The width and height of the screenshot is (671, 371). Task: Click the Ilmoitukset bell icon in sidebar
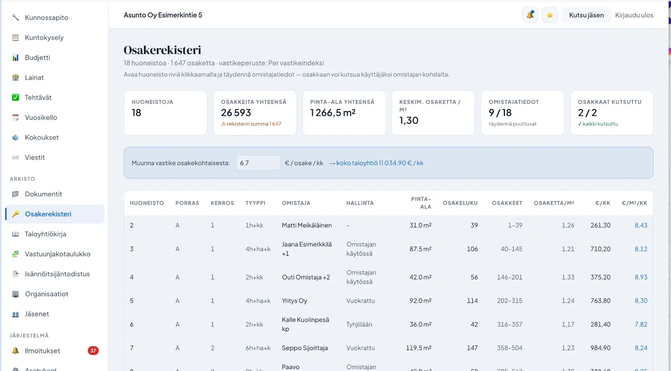(16, 351)
